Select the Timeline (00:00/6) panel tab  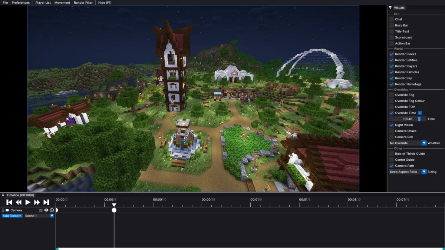coord(20,195)
